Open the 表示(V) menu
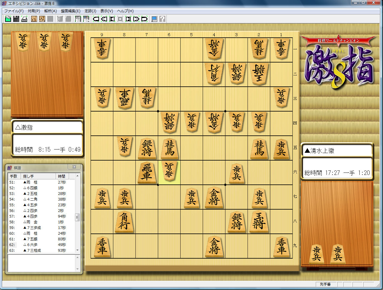 [106, 11]
